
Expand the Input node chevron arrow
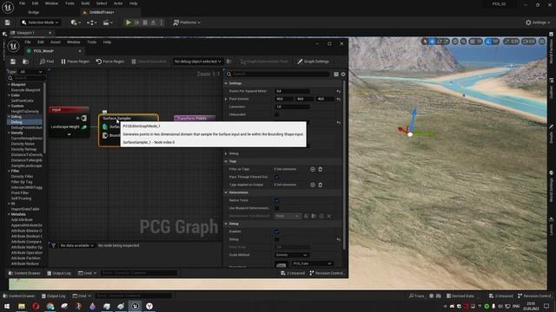69,135
